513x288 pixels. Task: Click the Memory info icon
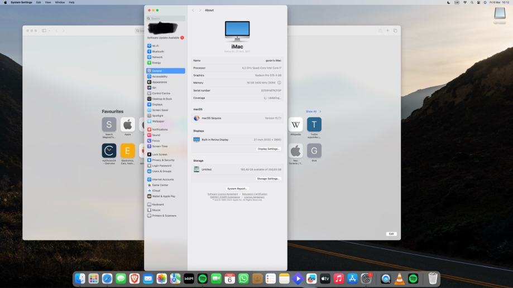(279, 82)
